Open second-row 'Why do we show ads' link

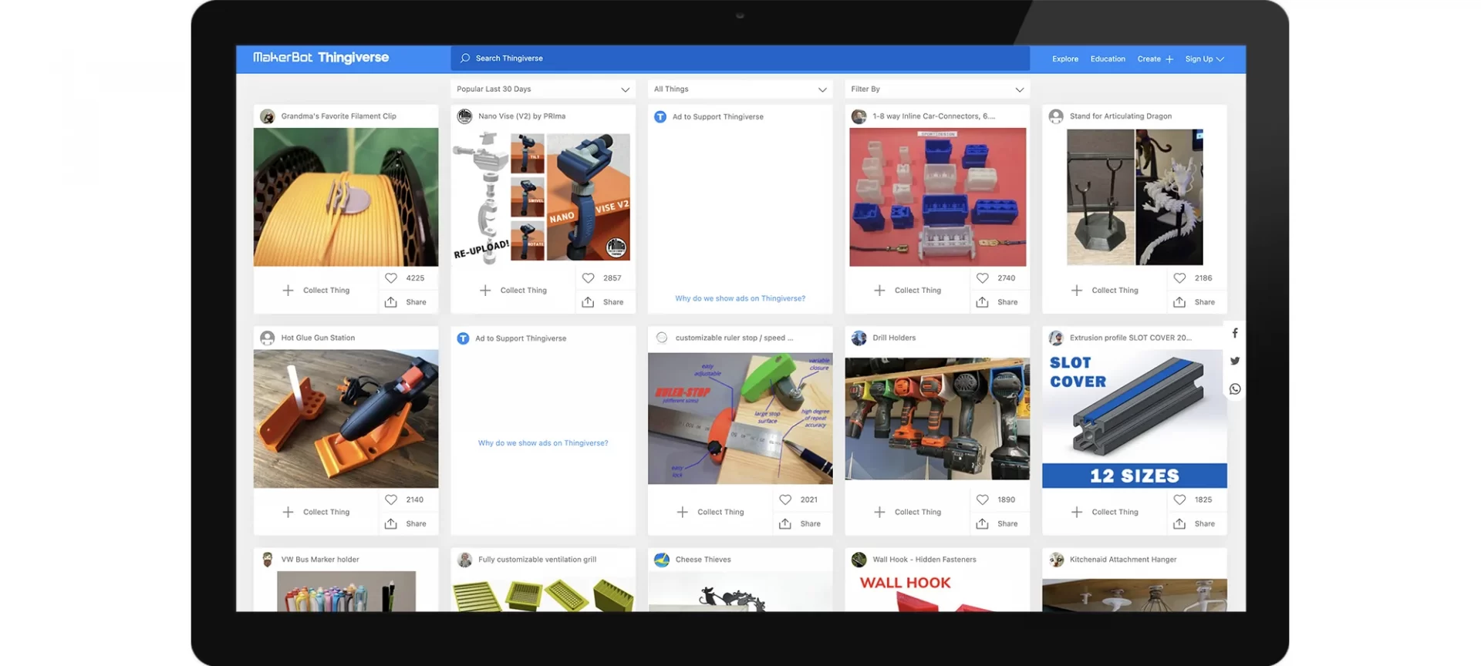click(543, 443)
